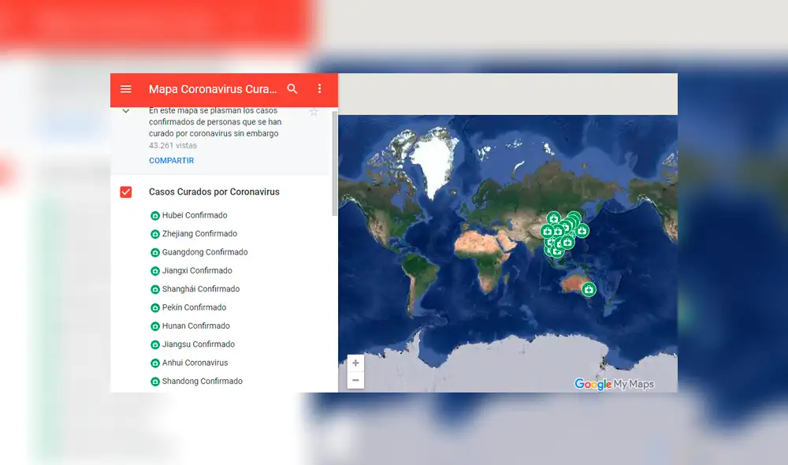The height and width of the screenshot is (465, 788).
Task: Click the COMPARTIR link to share the map
Action: [x=171, y=160]
